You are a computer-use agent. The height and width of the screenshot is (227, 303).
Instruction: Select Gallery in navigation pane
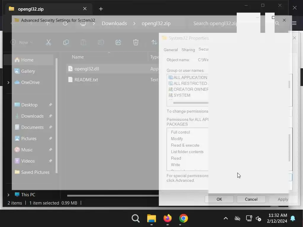[x=28, y=71]
